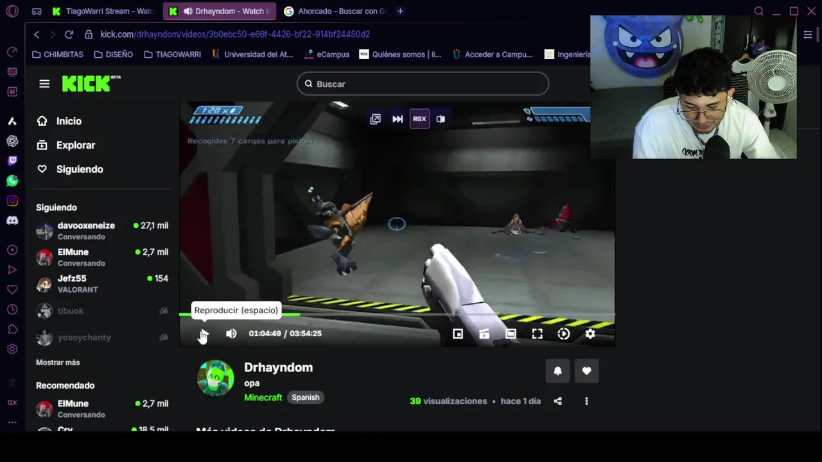Open Acceder a Campus bookmark
Image resolution: width=822 pixels, height=462 pixels.
click(493, 55)
